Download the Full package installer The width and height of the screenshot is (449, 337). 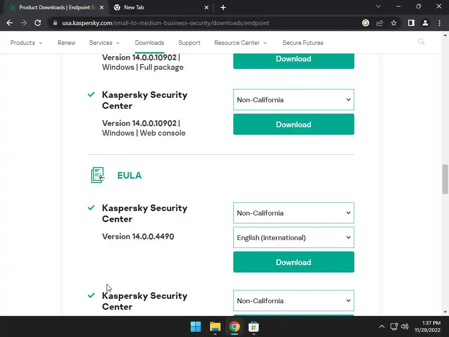[293, 61]
